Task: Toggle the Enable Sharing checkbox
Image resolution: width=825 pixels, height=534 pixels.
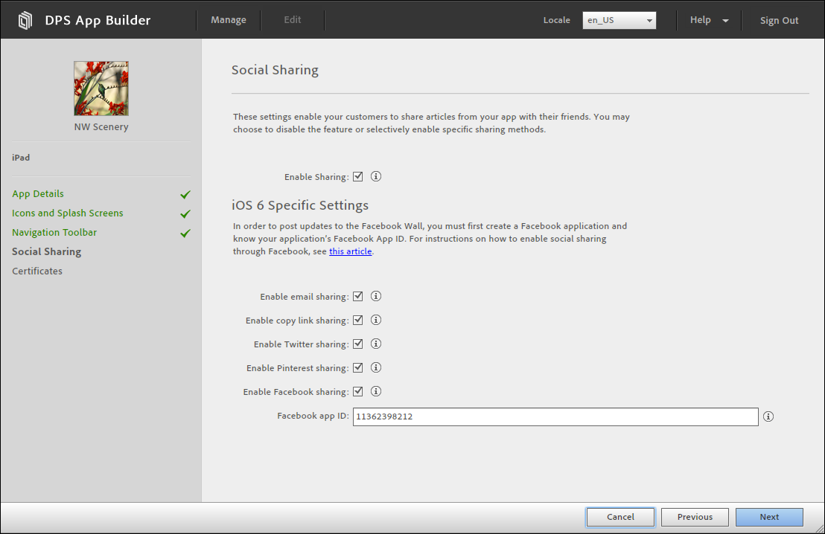Action: 358,177
